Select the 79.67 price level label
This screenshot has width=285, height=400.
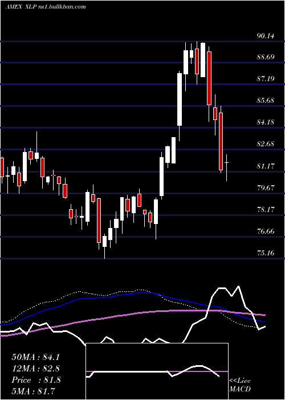(x=266, y=188)
